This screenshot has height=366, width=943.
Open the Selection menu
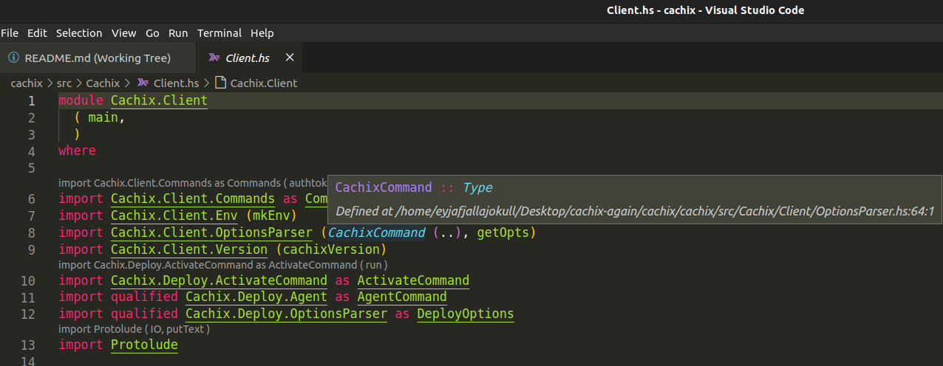tap(79, 33)
